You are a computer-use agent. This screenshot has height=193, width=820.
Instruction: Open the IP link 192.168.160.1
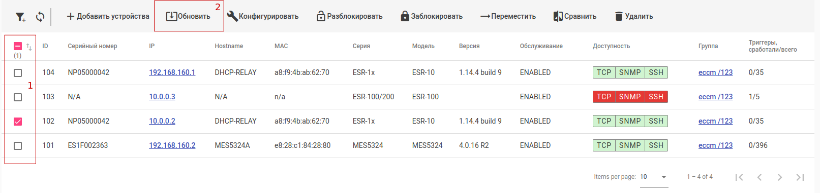click(172, 72)
